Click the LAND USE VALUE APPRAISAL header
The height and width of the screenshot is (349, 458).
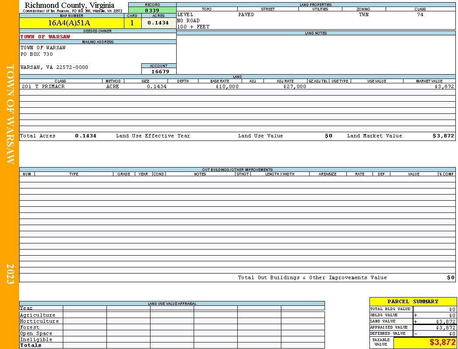(x=172, y=304)
